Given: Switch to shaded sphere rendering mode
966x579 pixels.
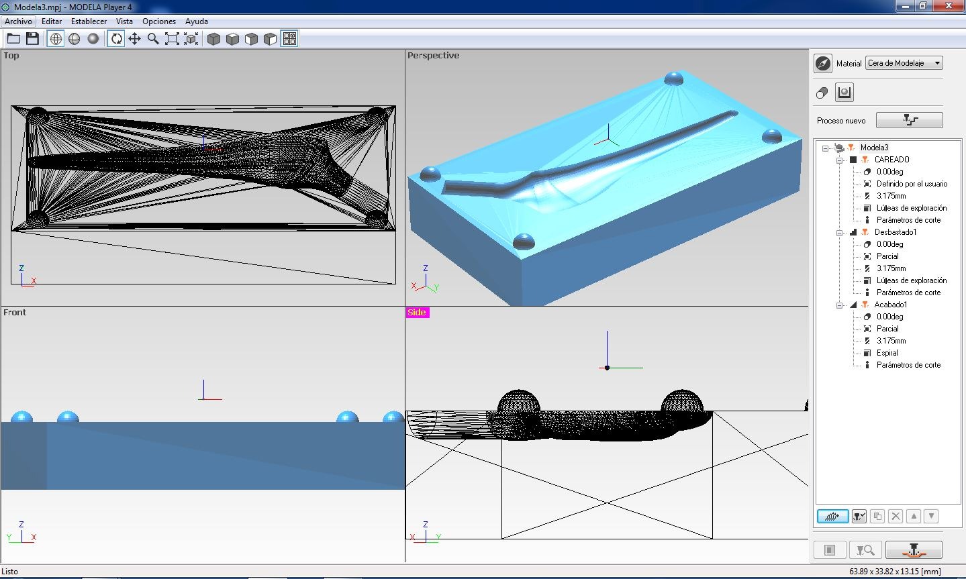Looking at the screenshot, I should pos(93,39).
